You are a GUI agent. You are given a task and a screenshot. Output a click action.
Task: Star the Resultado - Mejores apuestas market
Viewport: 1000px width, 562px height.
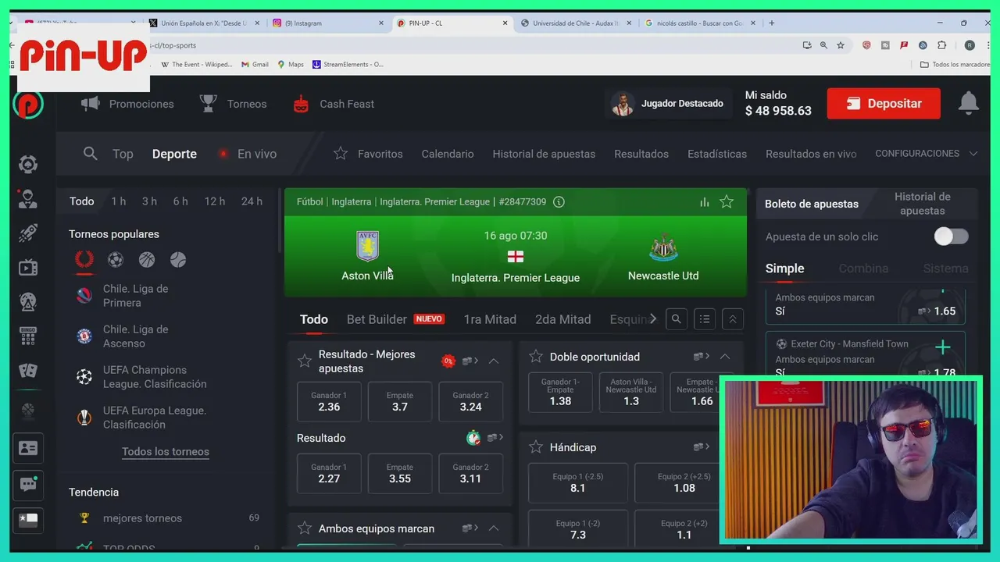click(305, 361)
